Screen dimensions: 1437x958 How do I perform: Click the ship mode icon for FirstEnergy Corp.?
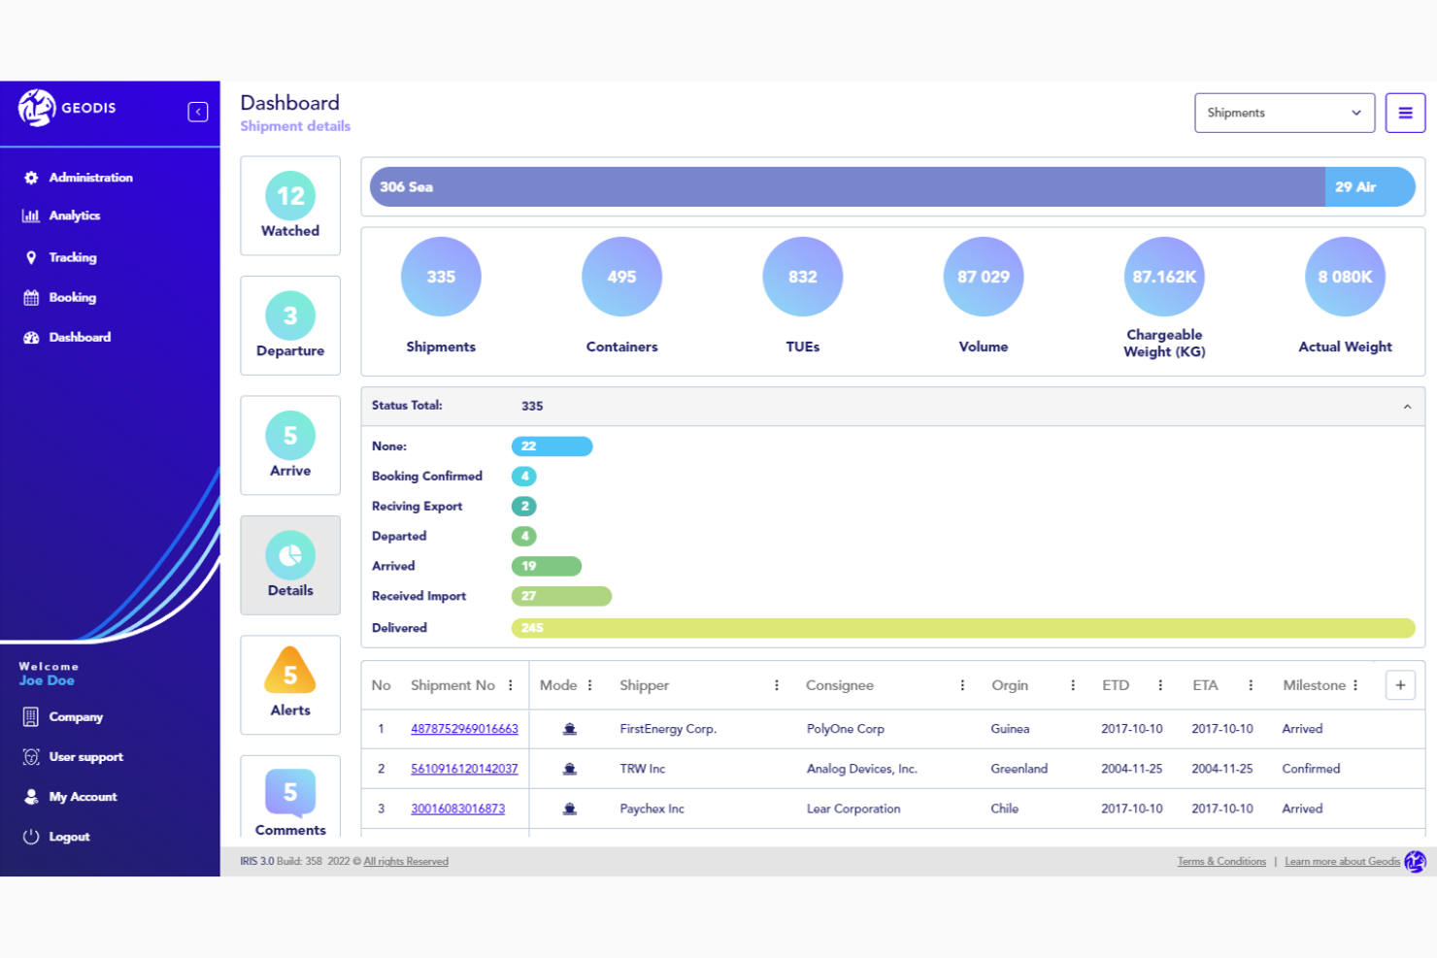[x=570, y=729]
